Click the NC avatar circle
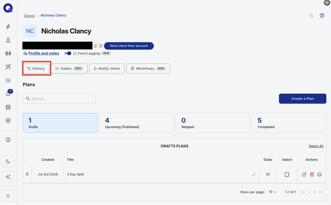Viewport: 331px width, 205px height. (x=30, y=31)
